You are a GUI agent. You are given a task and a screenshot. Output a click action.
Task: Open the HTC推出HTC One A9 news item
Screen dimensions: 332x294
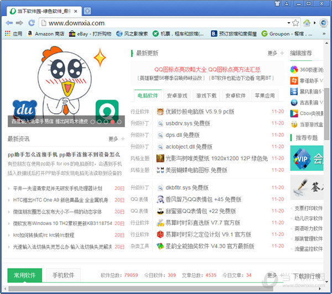click(x=60, y=200)
